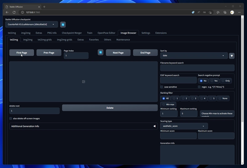The height and width of the screenshot is (168, 247).
Task: Select All in Ranking filter
Action: click(x=165, y=98)
